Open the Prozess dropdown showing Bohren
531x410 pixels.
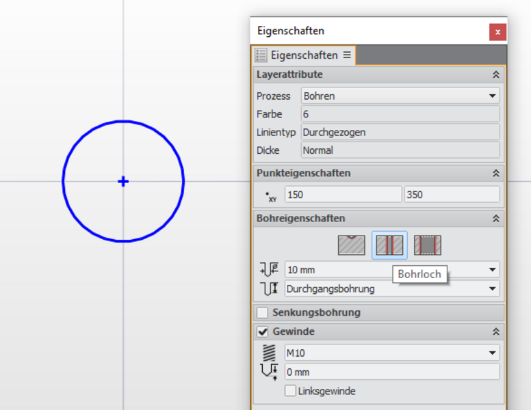click(x=400, y=96)
